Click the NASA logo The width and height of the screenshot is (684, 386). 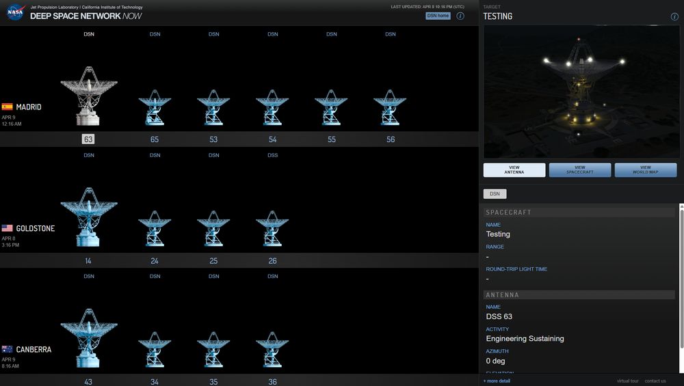[16, 12]
